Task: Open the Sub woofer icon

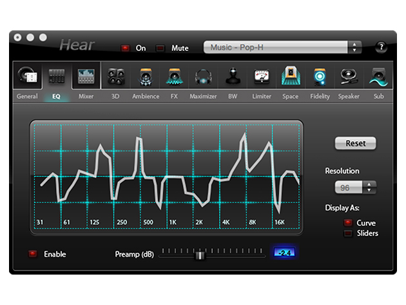Action: tap(378, 77)
